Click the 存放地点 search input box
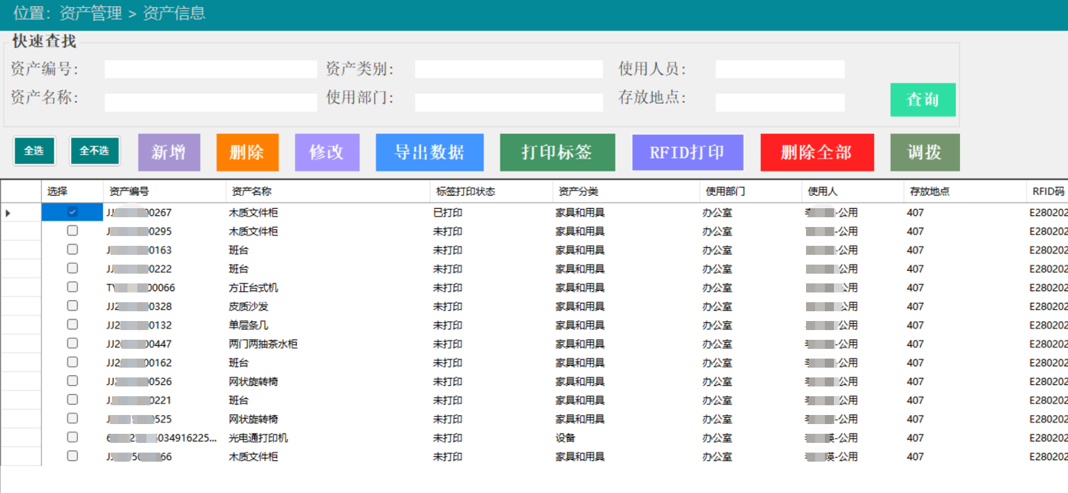 point(780,102)
